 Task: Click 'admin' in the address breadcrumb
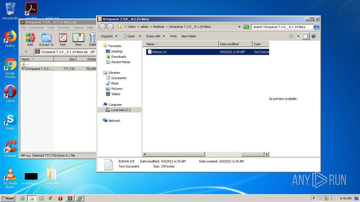[144, 27]
